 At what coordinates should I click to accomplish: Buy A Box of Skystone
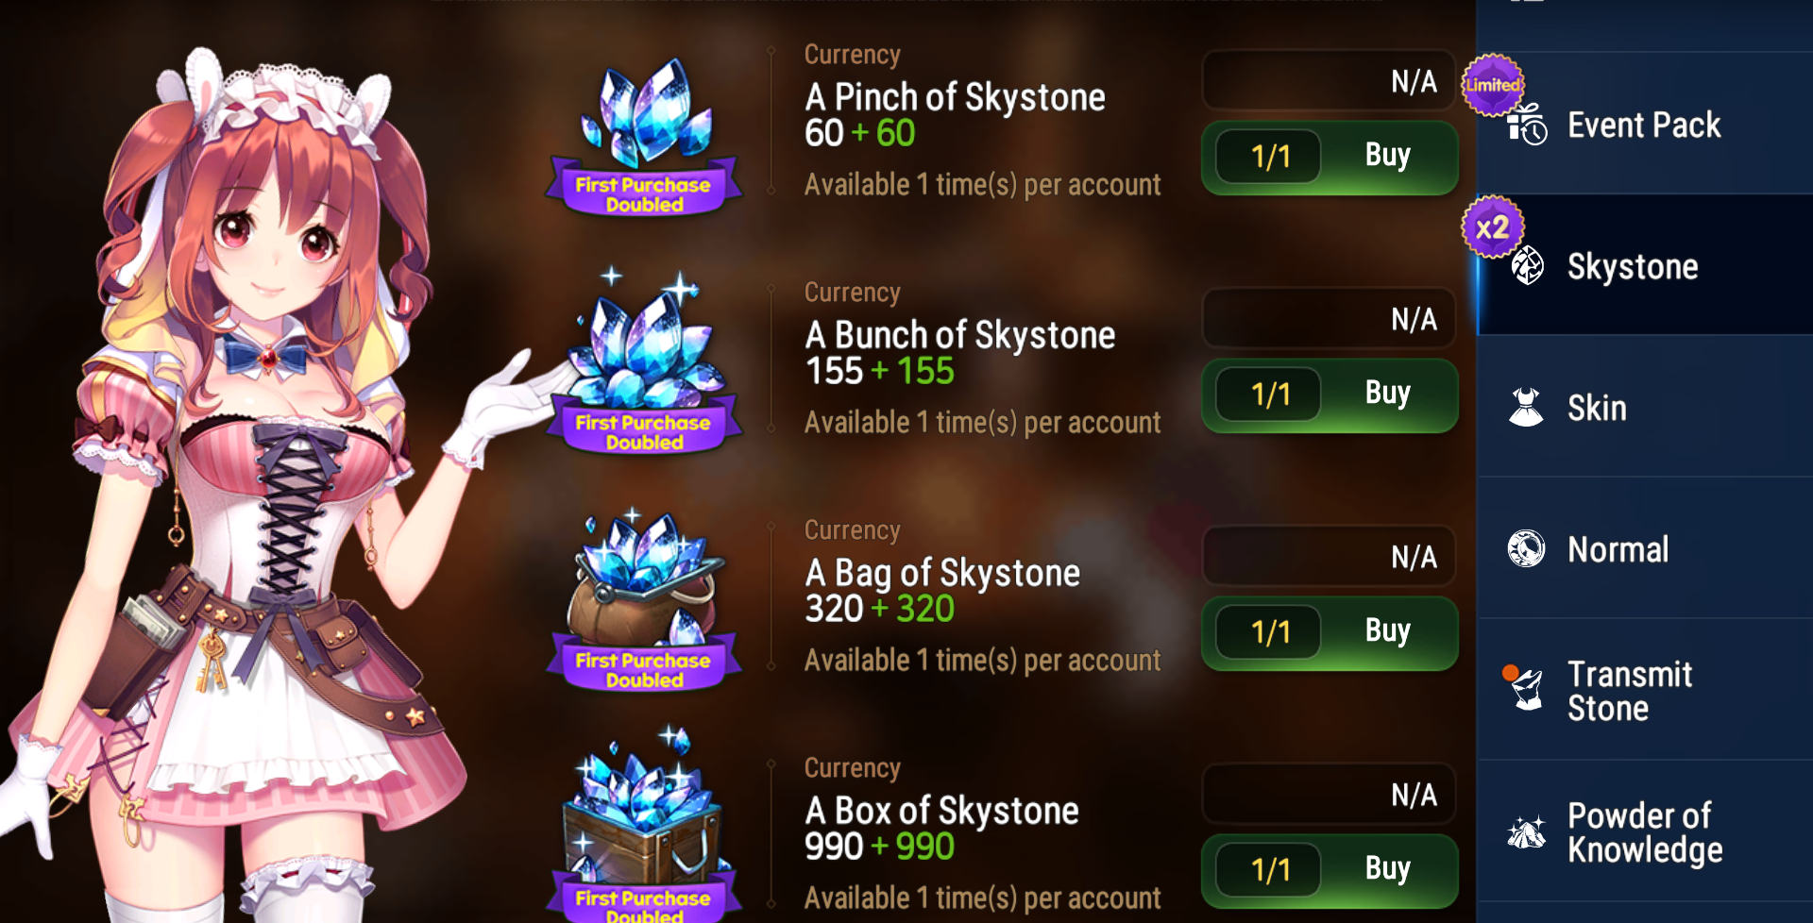[x=1330, y=870]
